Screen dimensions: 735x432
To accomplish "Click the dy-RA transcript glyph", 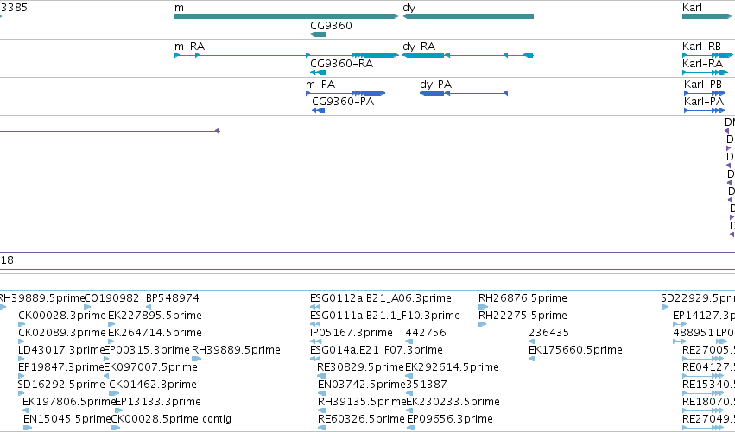I will (x=468, y=55).
